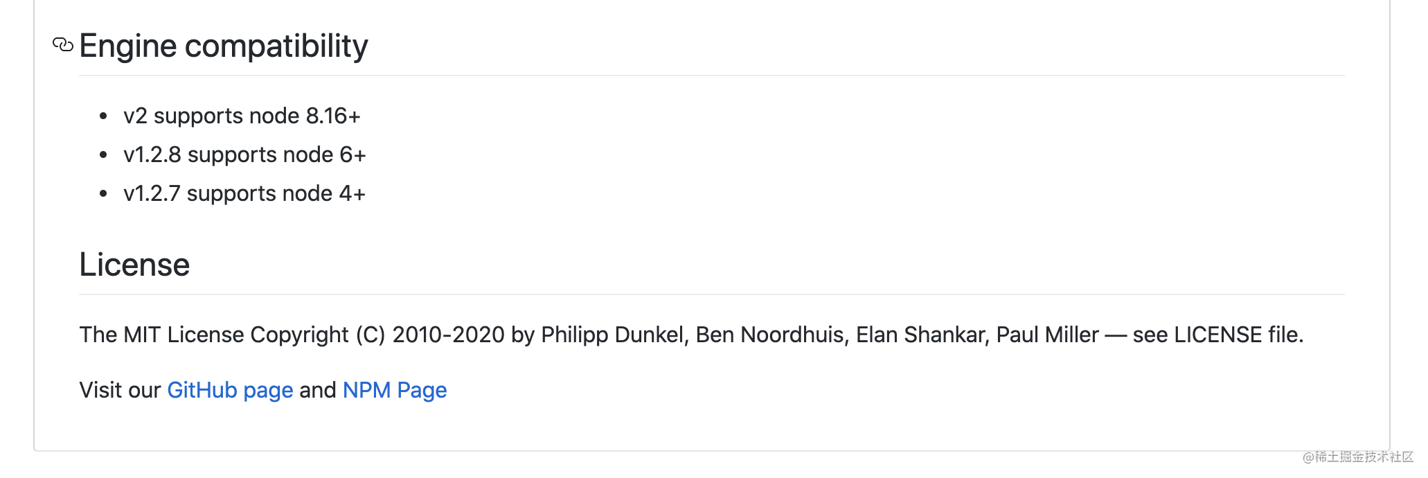Click the name Elan Shankar in license text

coord(921,335)
